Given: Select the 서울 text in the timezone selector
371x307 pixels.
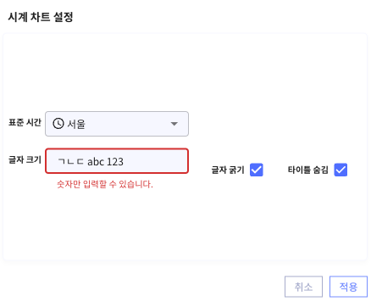Looking at the screenshot, I should tap(76, 124).
